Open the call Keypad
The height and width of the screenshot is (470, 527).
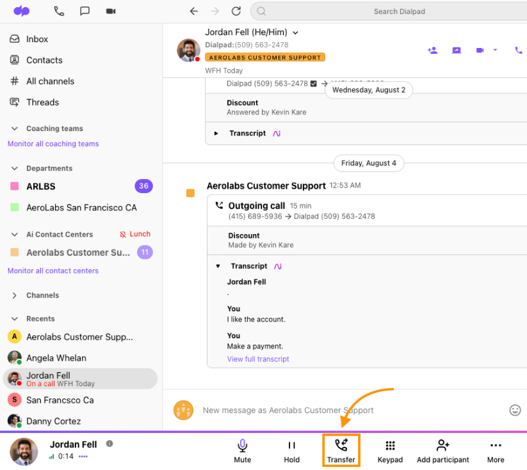390,451
